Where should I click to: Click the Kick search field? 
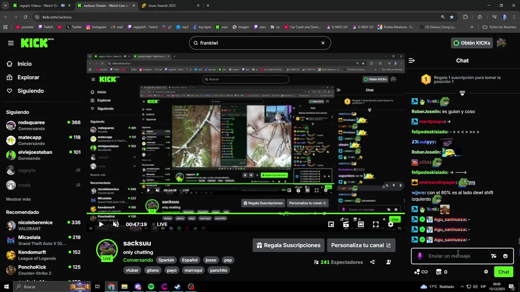tap(260, 43)
